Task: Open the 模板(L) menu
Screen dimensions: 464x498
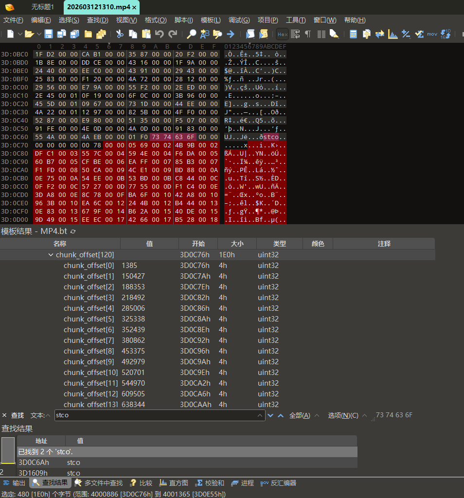Action: [210, 20]
